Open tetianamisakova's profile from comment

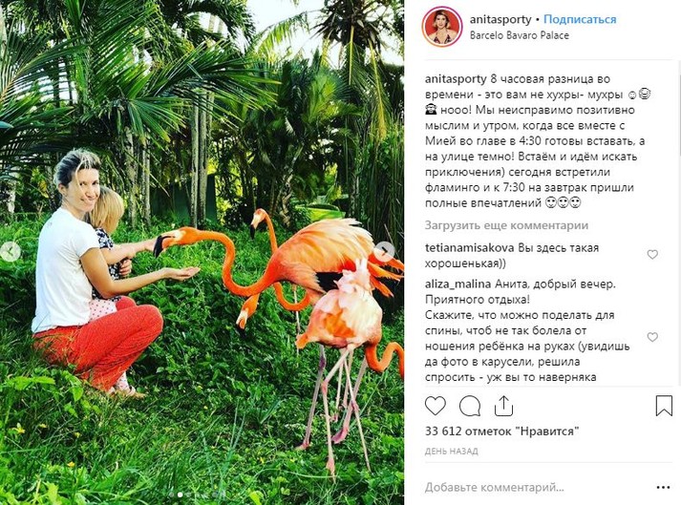[470, 248]
